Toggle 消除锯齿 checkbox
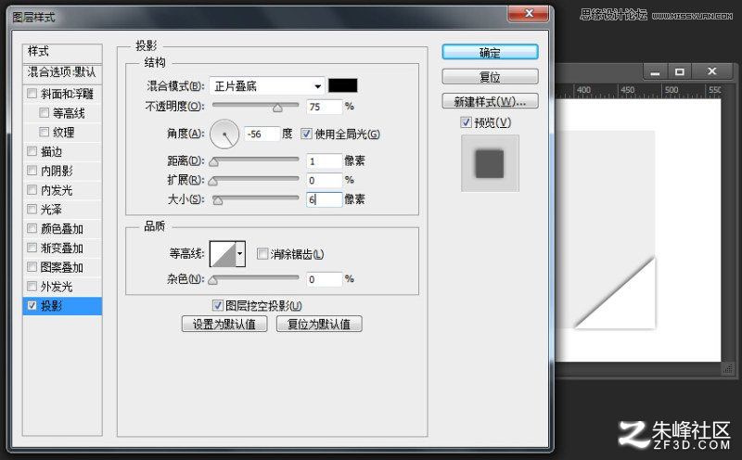The height and width of the screenshot is (460, 742). pyautogui.click(x=262, y=254)
